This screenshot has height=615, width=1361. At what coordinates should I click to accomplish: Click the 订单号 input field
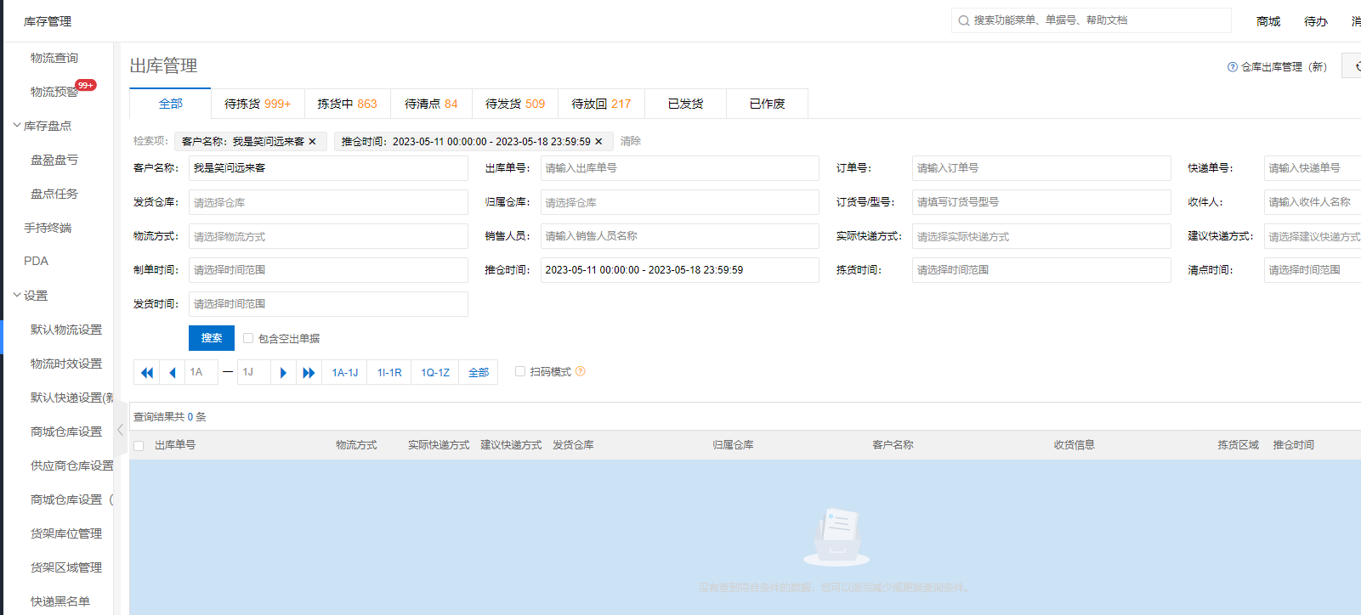pyautogui.click(x=1041, y=168)
